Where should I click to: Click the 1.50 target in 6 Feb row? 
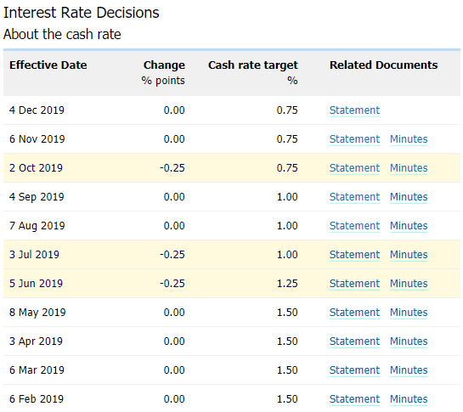pos(287,399)
